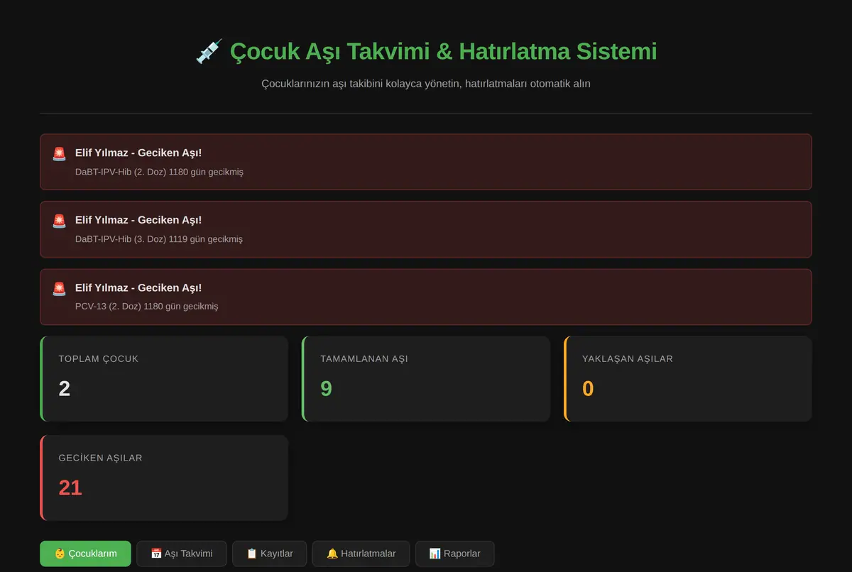This screenshot has width=852, height=572.
Task: Select the Geciken Aşılar stat card
Action: click(164, 478)
